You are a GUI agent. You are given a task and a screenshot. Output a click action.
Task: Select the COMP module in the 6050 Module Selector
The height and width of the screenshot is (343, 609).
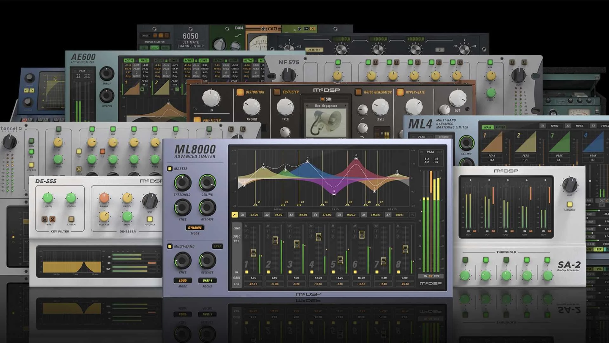155,47
